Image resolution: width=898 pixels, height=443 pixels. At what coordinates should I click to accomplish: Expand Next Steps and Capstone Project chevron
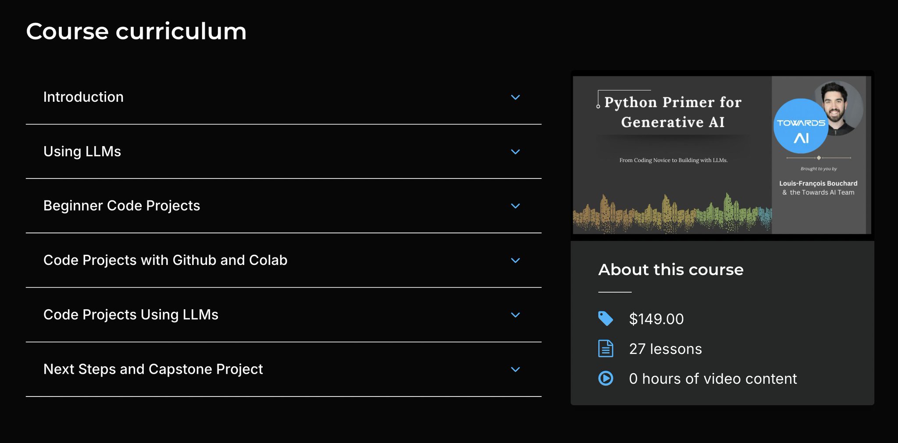click(x=516, y=369)
